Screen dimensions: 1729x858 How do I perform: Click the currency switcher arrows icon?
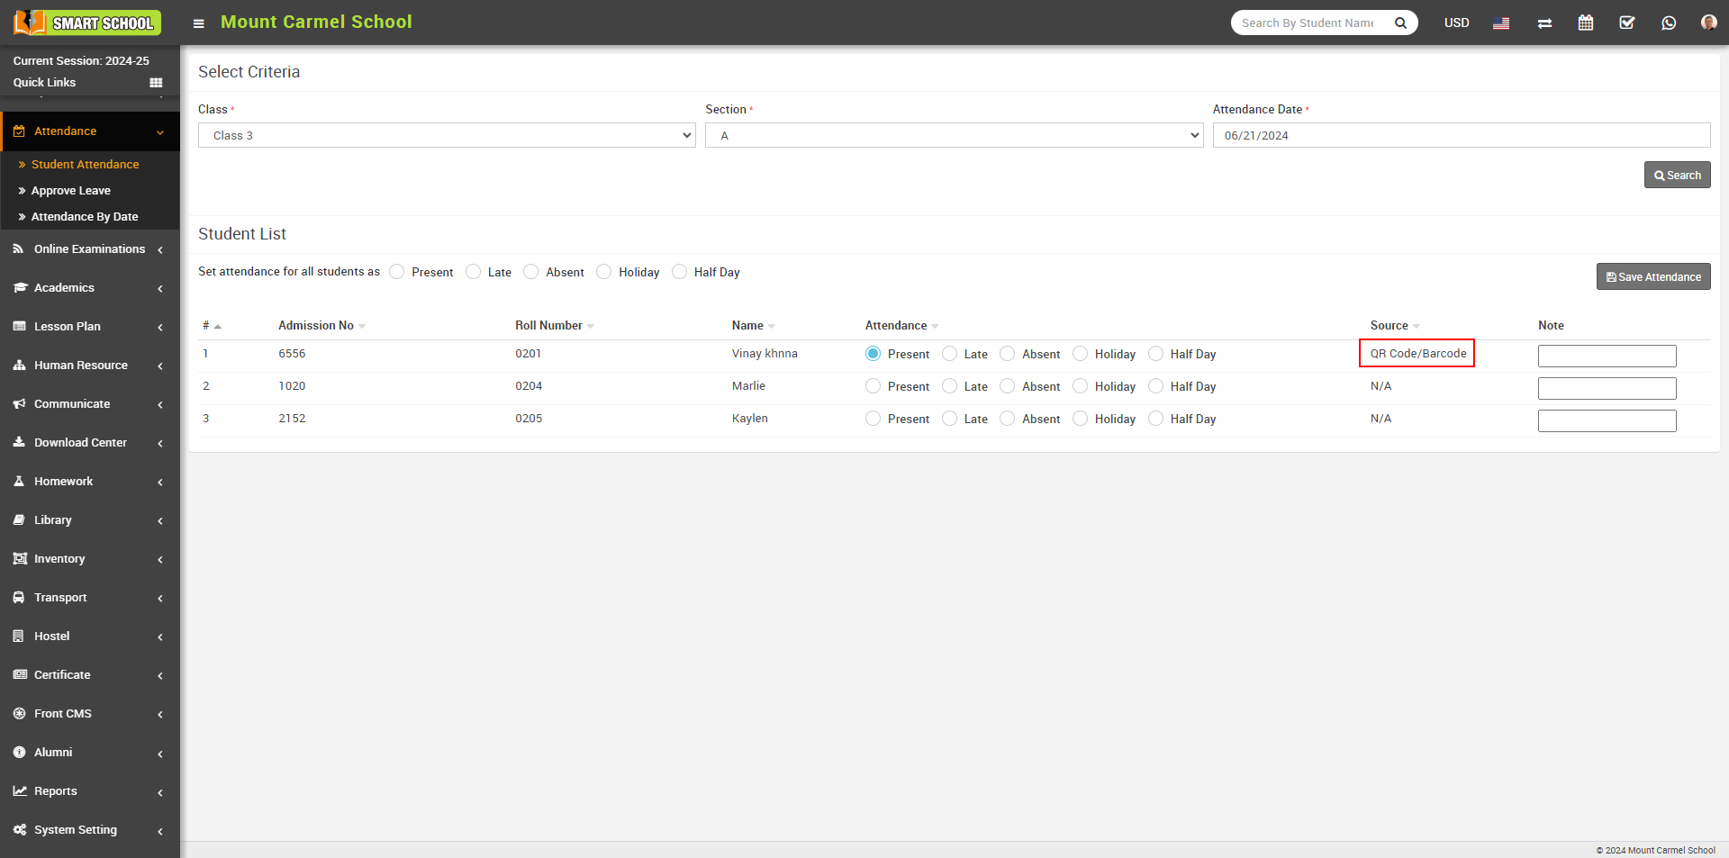pyautogui.click(x=1544, y=23)
